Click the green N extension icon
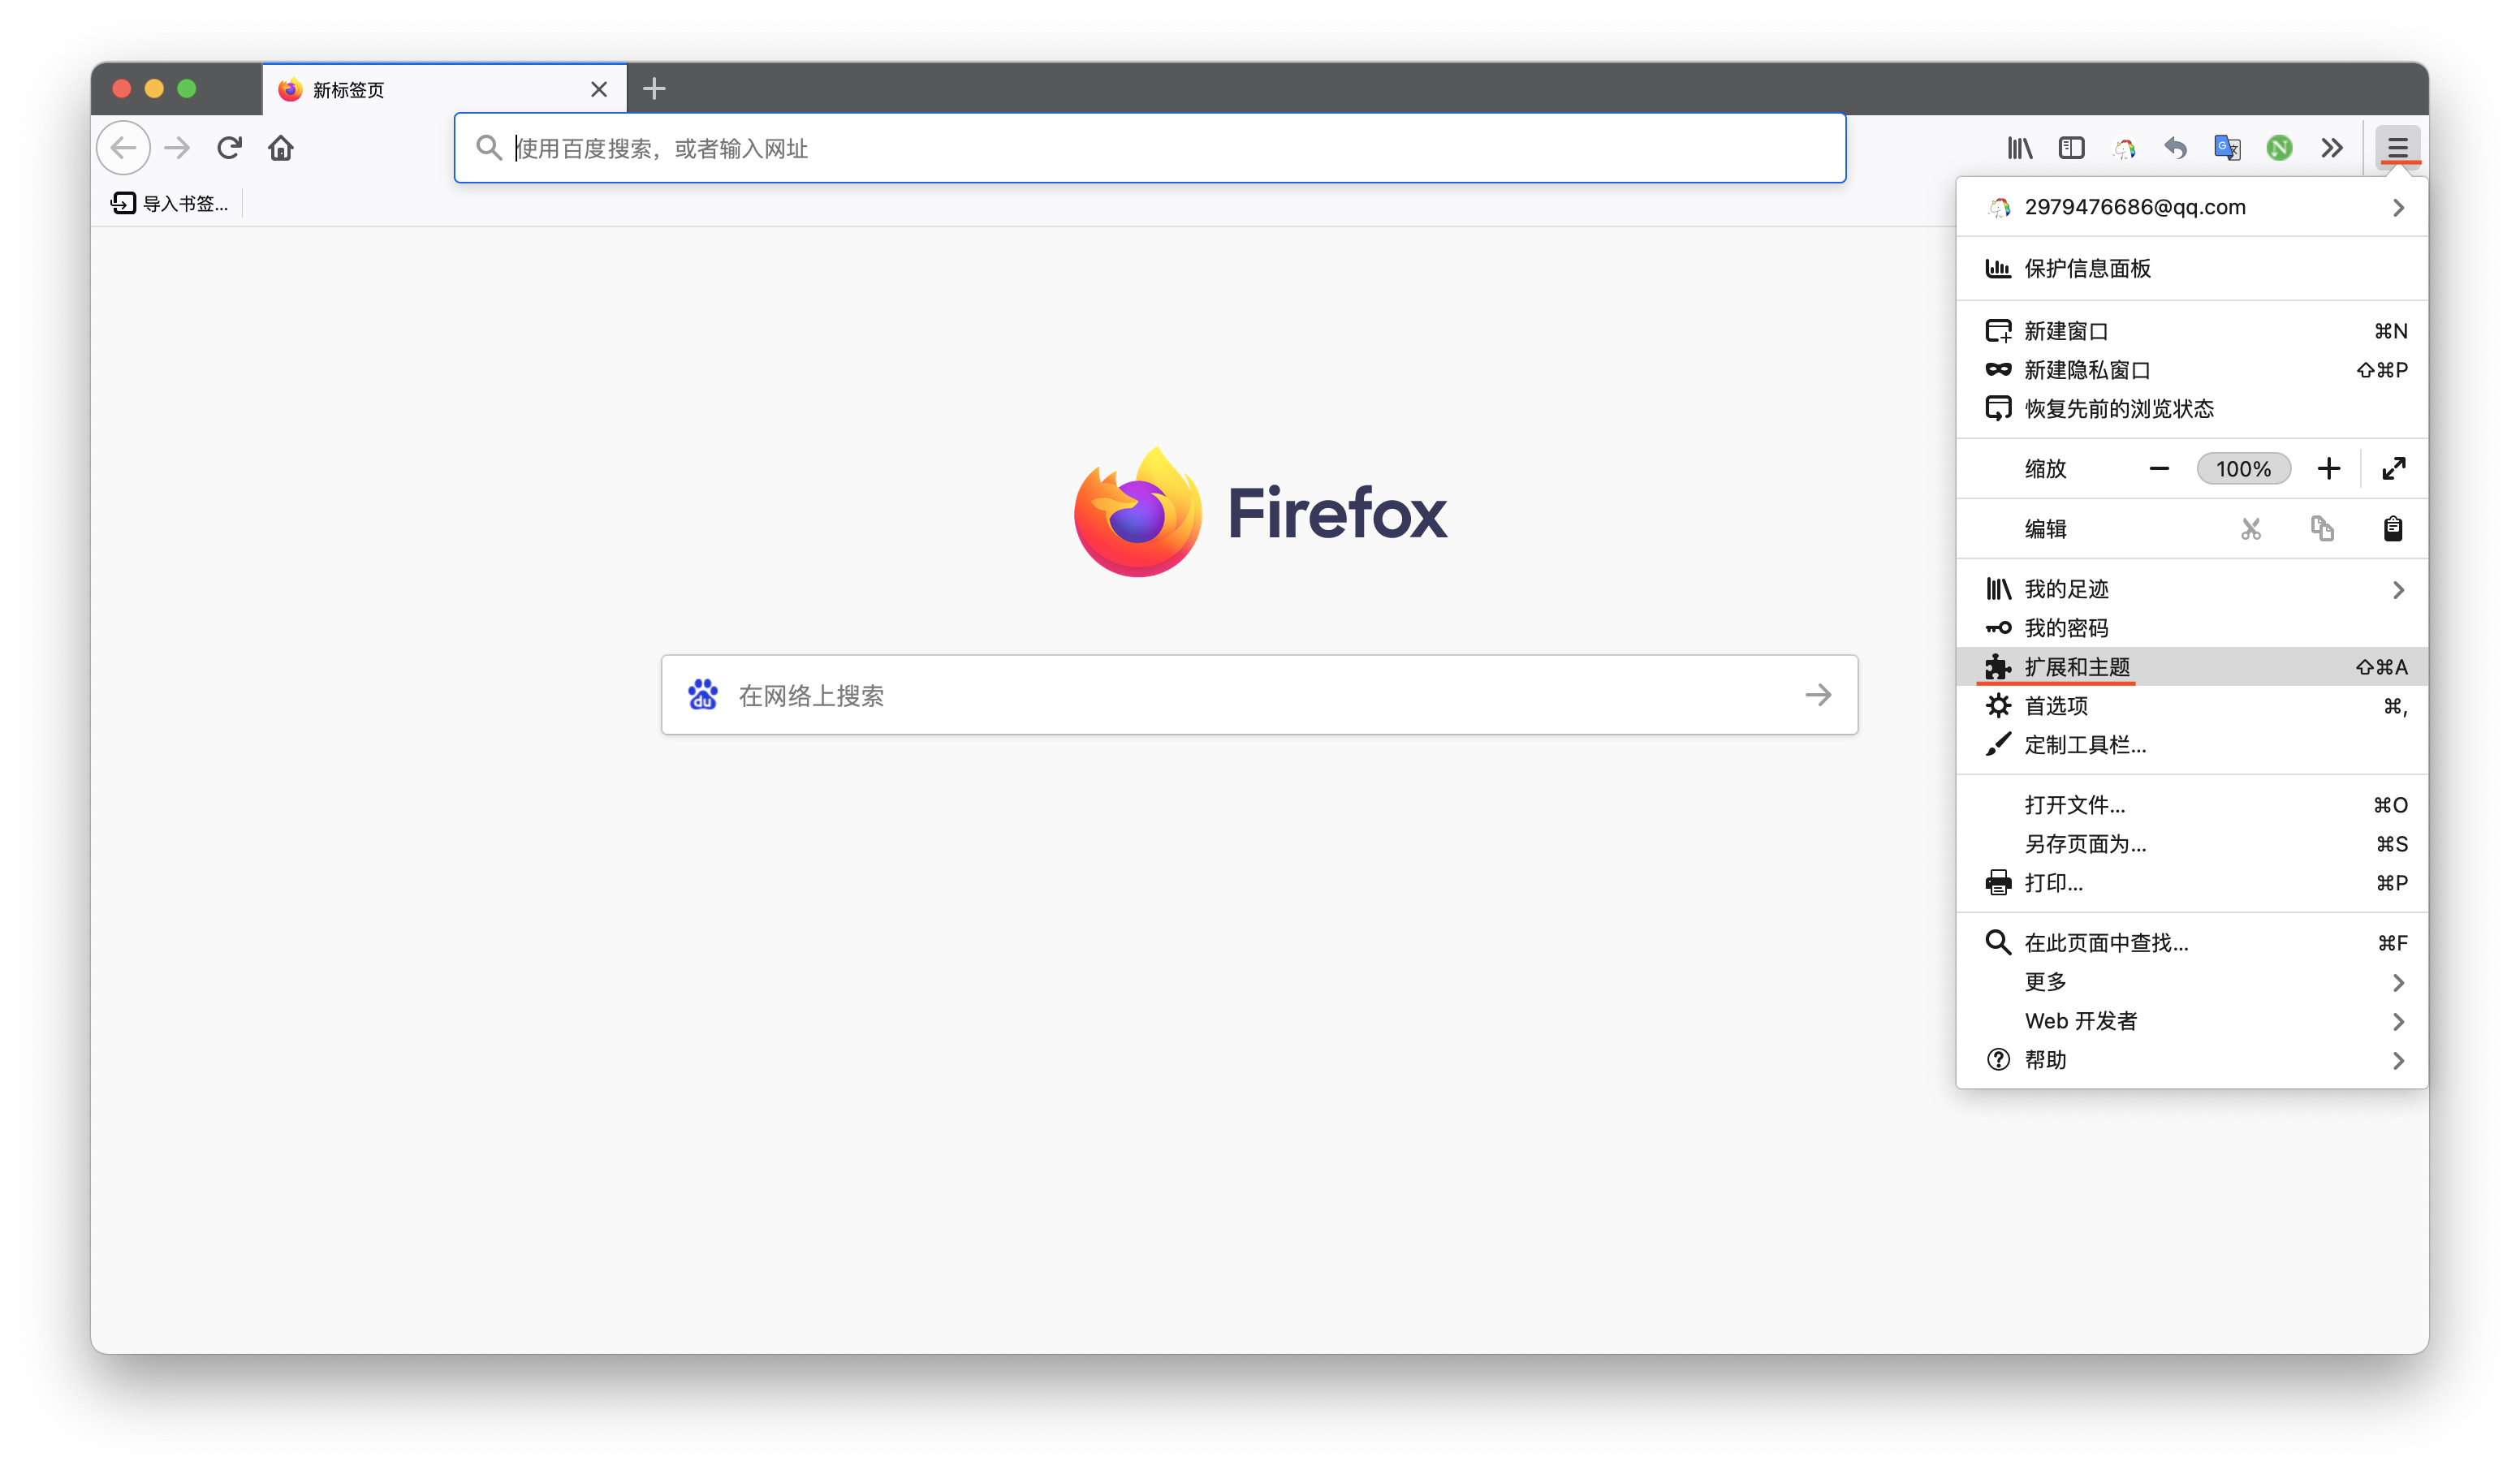This screenshot has width=2520, height=1474. point(2279,148)
